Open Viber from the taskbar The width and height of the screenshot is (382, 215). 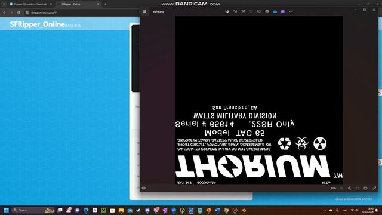click(156, 210)
